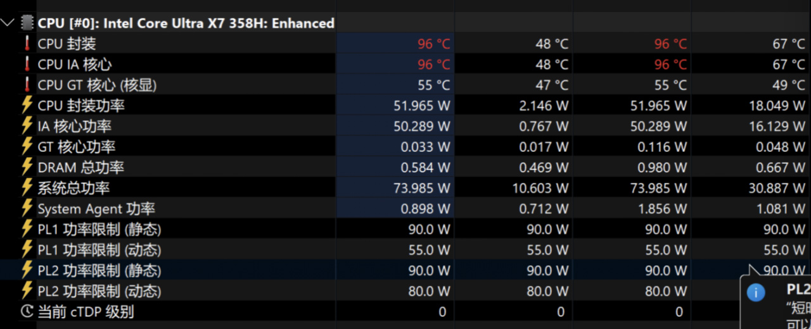Click the 73.985 W current 系统总功率 value
Image resolution: width=811 pixels, height=329 pixels.
421,188
